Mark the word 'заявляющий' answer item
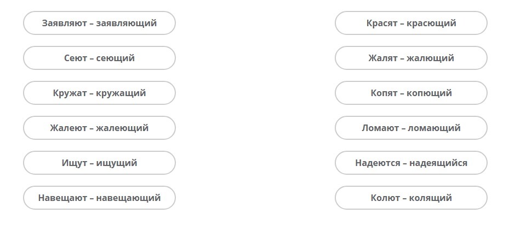This screenshot has width=526, height=225. (x=99, y=23)
